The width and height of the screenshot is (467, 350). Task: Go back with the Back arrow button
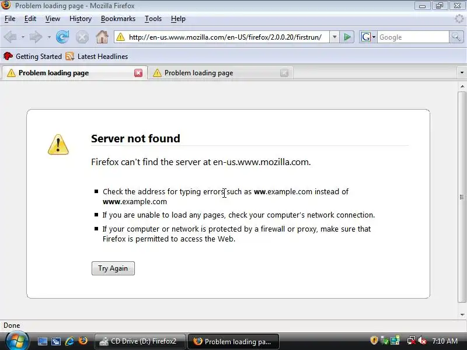[11, 37]
